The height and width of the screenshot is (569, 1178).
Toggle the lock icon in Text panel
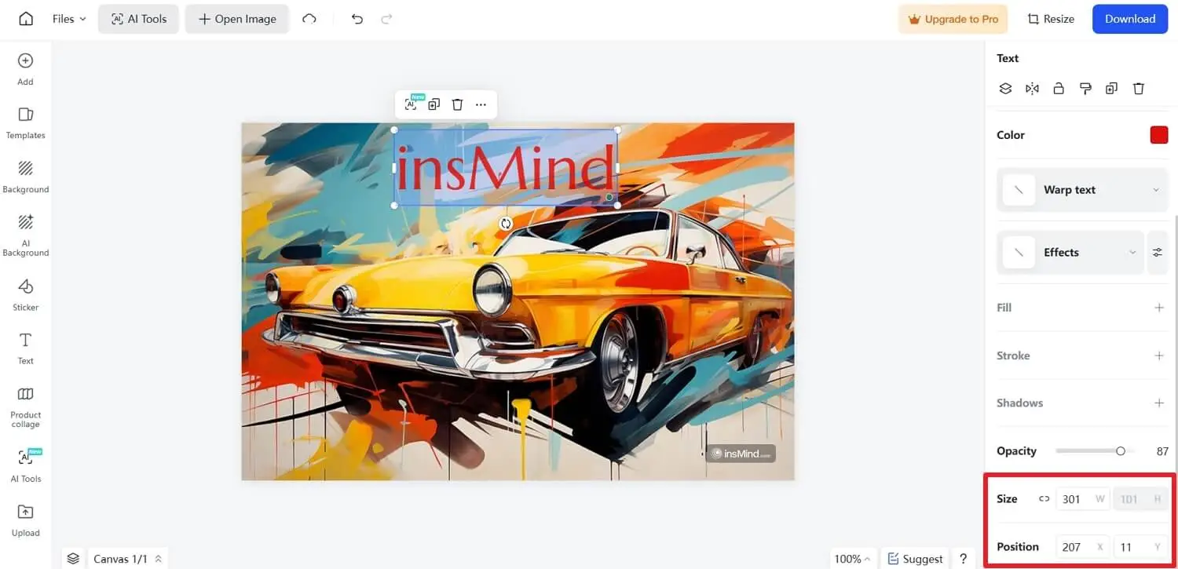click(1059, 89)
